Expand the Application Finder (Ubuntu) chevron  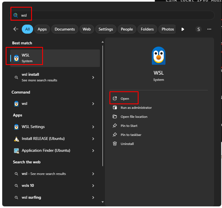93,151
